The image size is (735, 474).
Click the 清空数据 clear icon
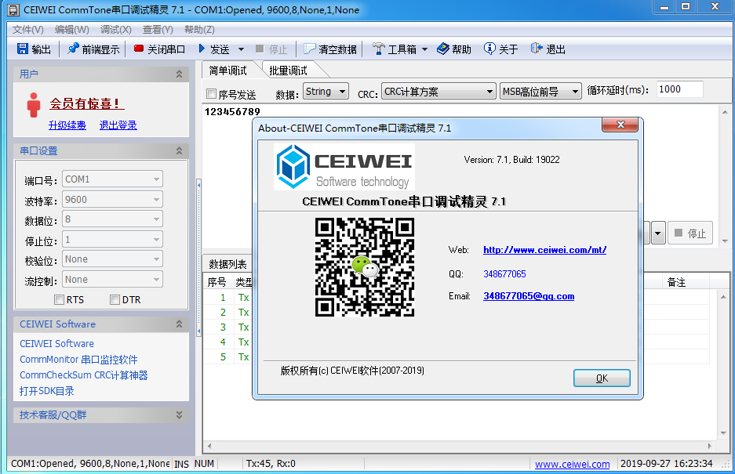coord(309,49)
